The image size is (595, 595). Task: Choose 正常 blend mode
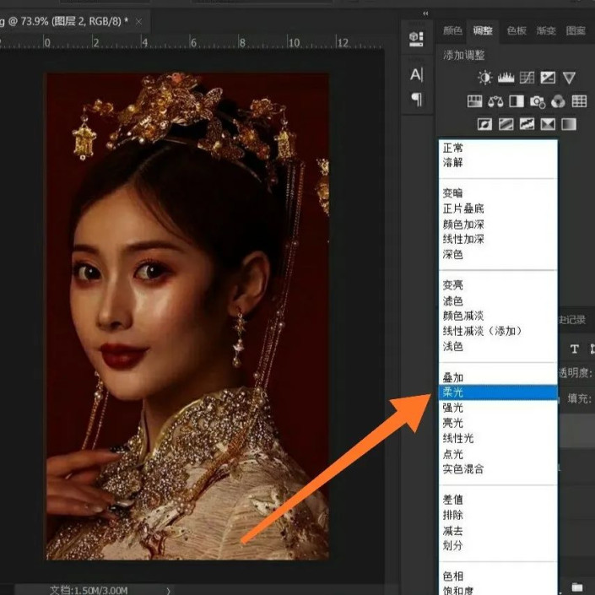point(498,148)
